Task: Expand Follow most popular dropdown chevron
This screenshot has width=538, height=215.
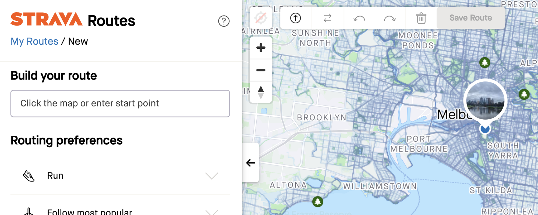Action: pyautogui.click(x=211, y=212)
